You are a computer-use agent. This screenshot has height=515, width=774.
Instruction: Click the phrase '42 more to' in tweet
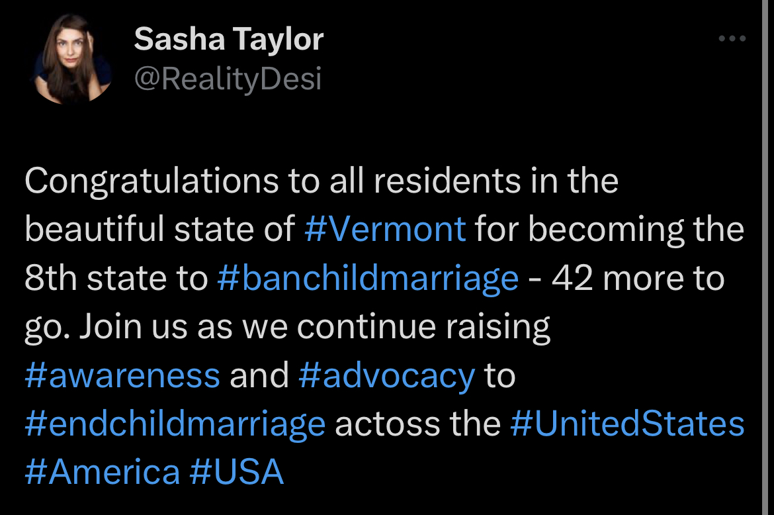tap(638, 278)
